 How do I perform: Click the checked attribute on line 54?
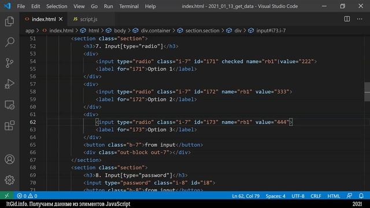[x=232, y=61]
